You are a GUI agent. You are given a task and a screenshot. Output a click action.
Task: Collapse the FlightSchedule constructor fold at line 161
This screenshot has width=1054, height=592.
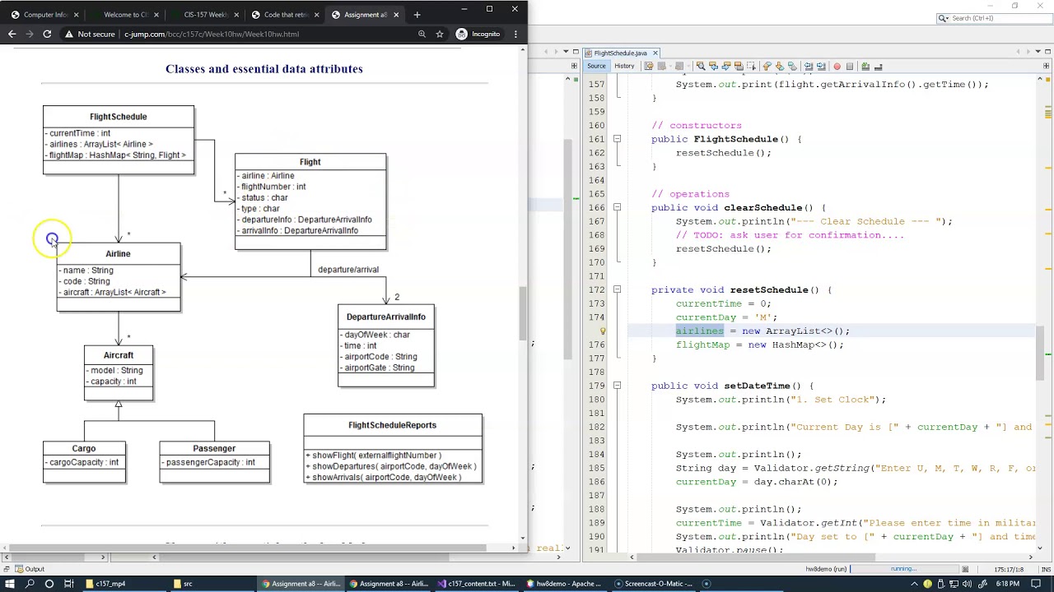(617, 139)
